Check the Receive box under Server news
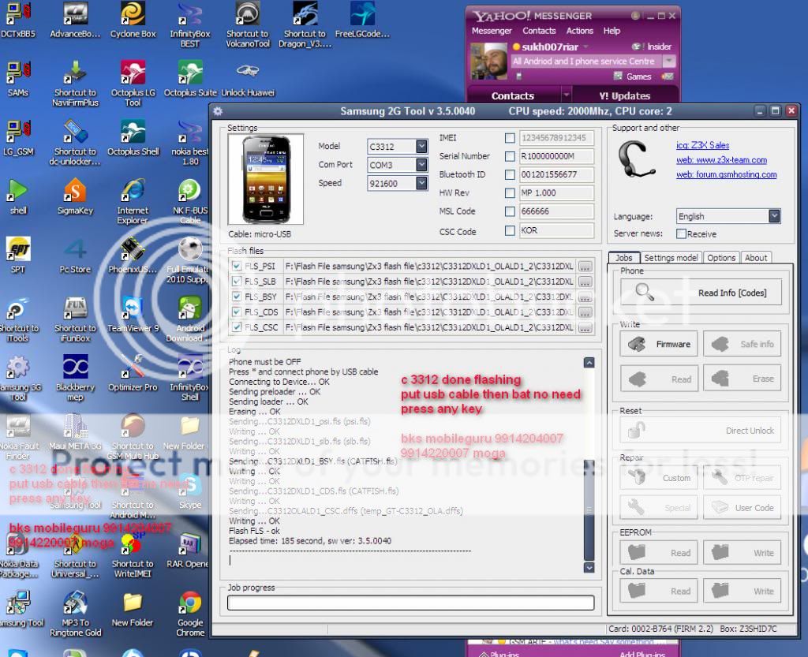Viewport: 808px width, 657px height. click(681, 233)
